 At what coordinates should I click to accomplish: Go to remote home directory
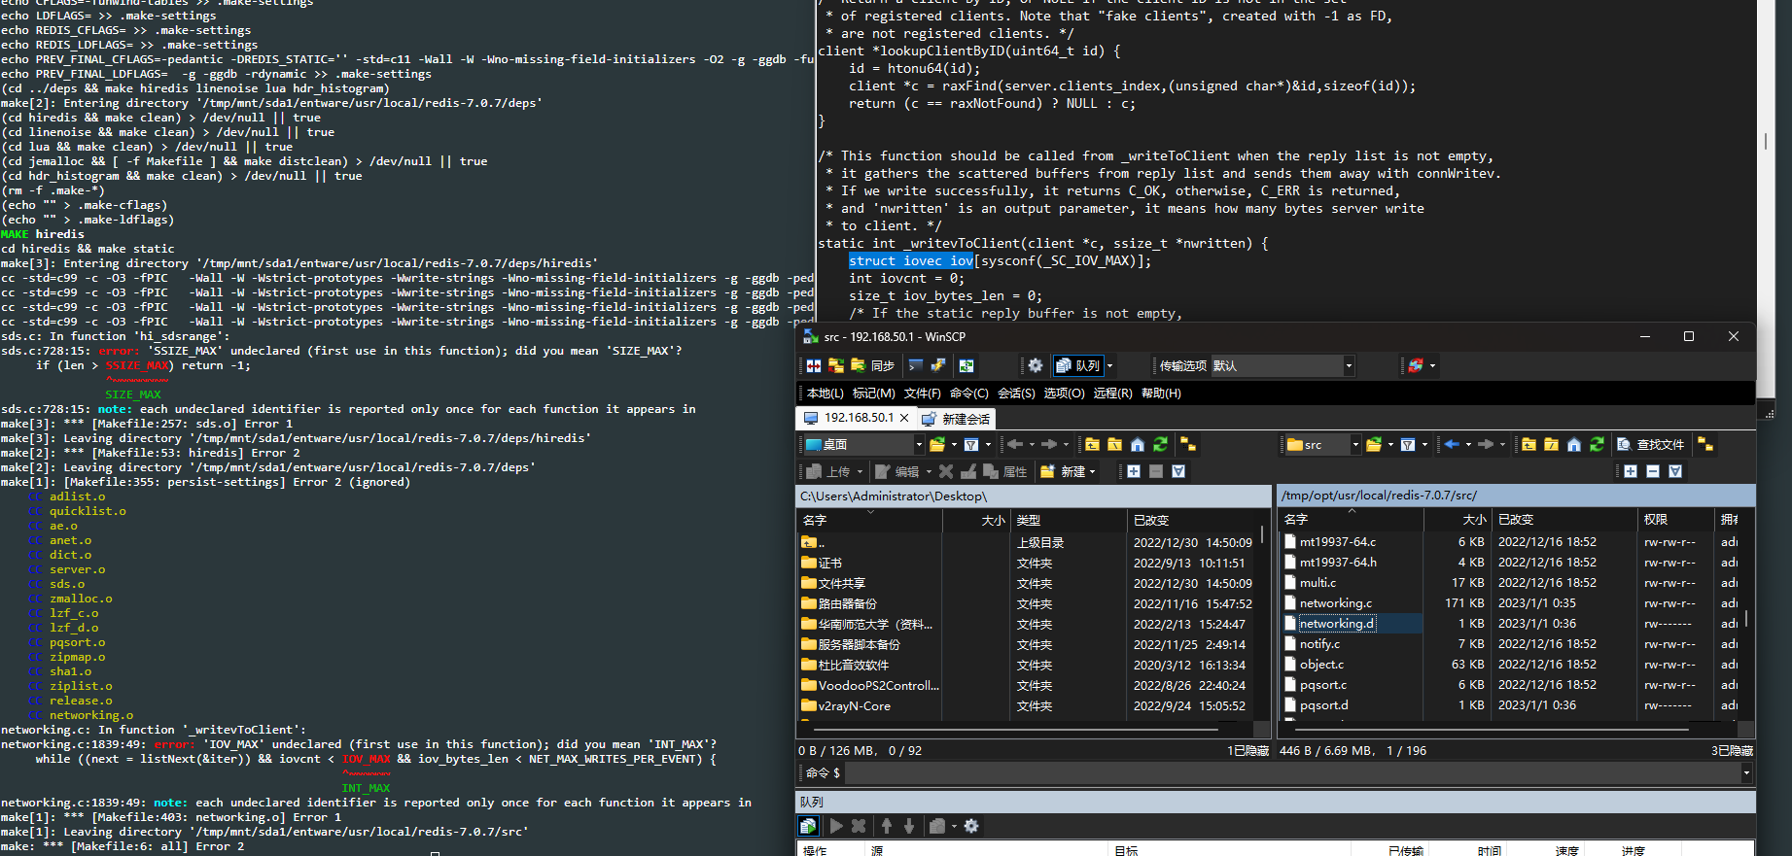[x=1573, y=444]
